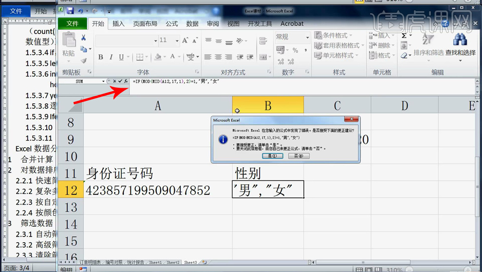Click the formula bar cancel X icon
Image resolution: width=482 pixels, height=272 pixels.
pos(114,81)
